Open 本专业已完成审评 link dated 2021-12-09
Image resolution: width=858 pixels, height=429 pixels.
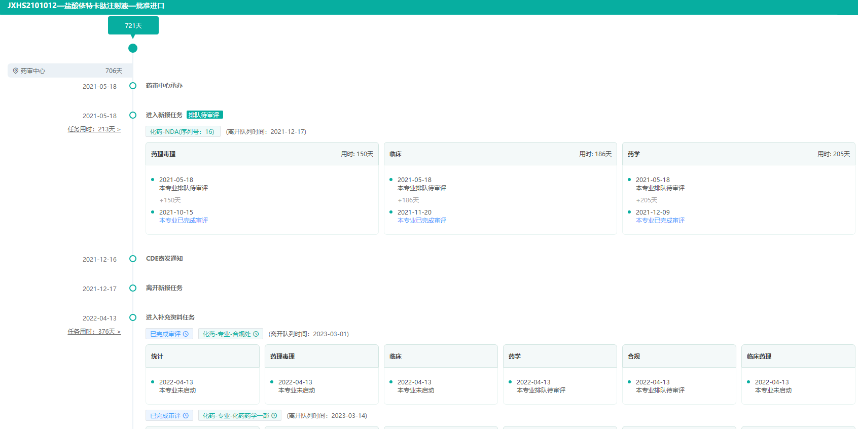660,221
